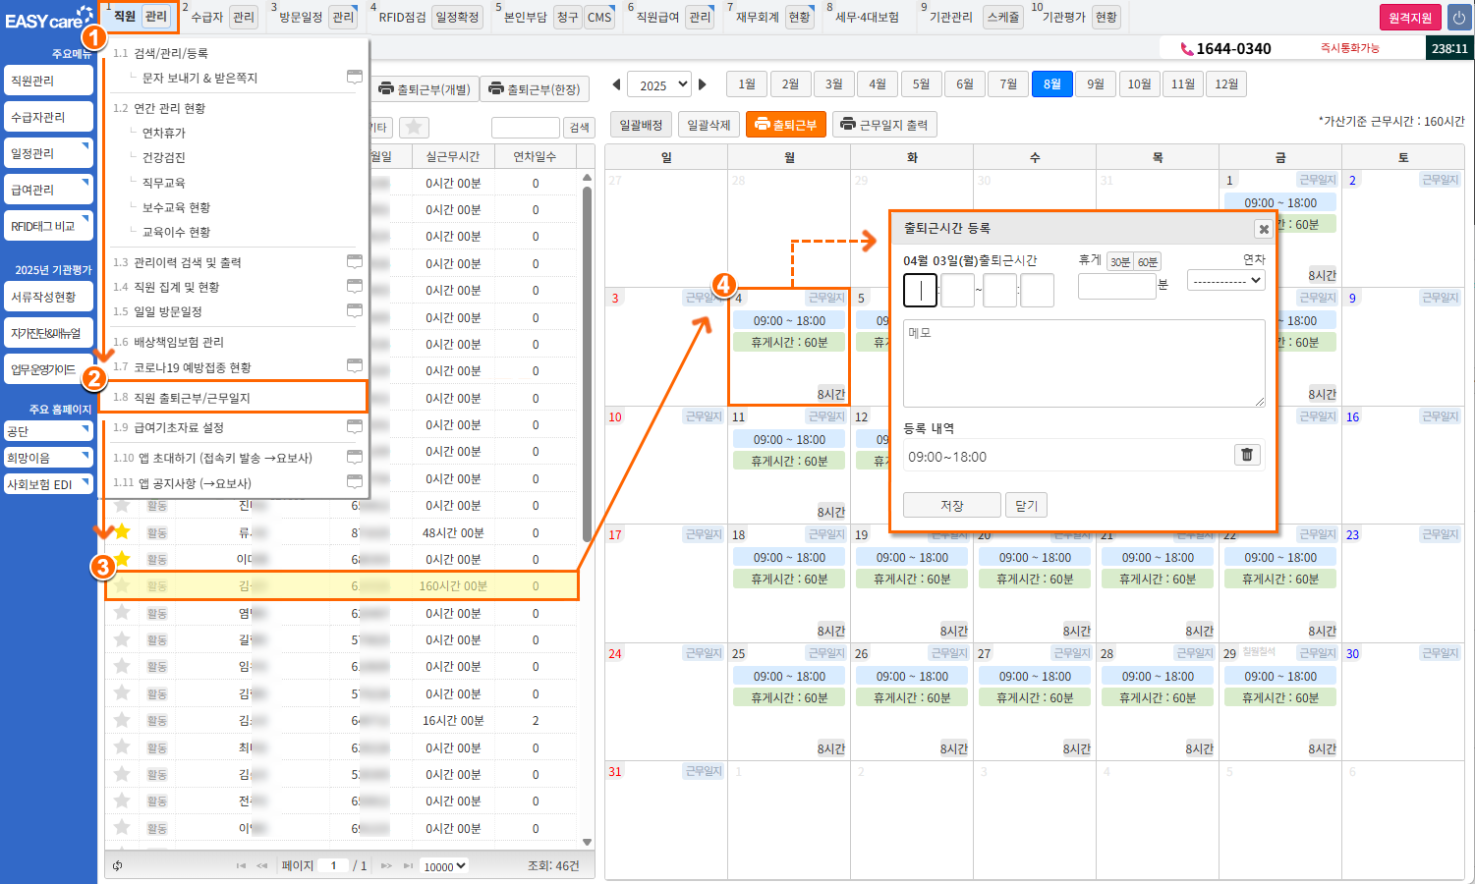The height and width of the screenshot is (884, 1475).
Task: Select 1.8 직원 출퇴근부/근무일지 menu item
Action: pos(236,397)
